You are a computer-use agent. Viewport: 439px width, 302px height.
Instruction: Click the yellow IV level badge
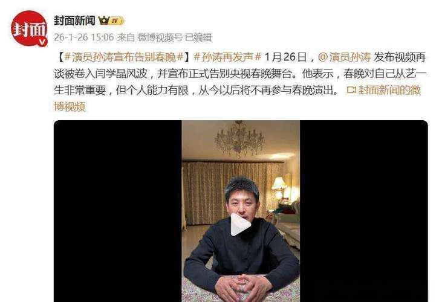click(x=116, y=21)
